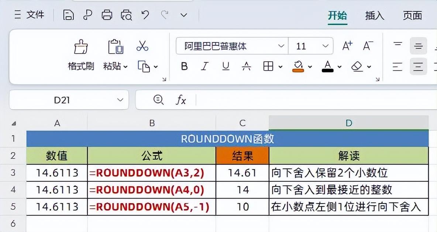Click the ROUNDDOWN函数 title cell
The height and width of the screenshot is (232, 437).
click(227, 139)
